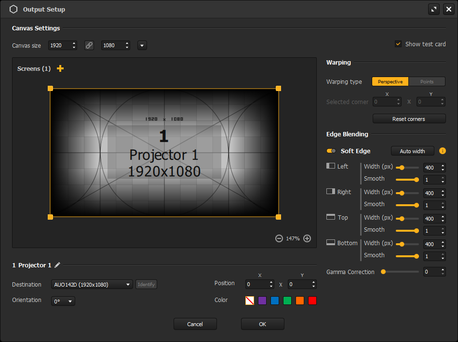The width and height of the screenshot is (458, 342).
Task: Click the canvas size aspect ratio link icon
Action: pyautogui.click(x=89, y=45)
